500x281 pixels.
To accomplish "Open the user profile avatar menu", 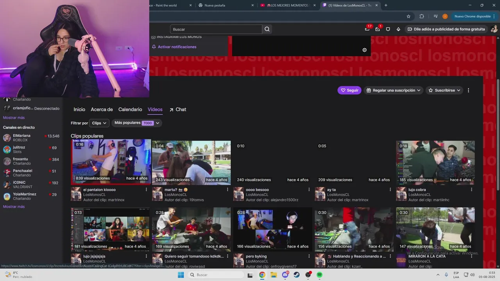I will (494, 29).
